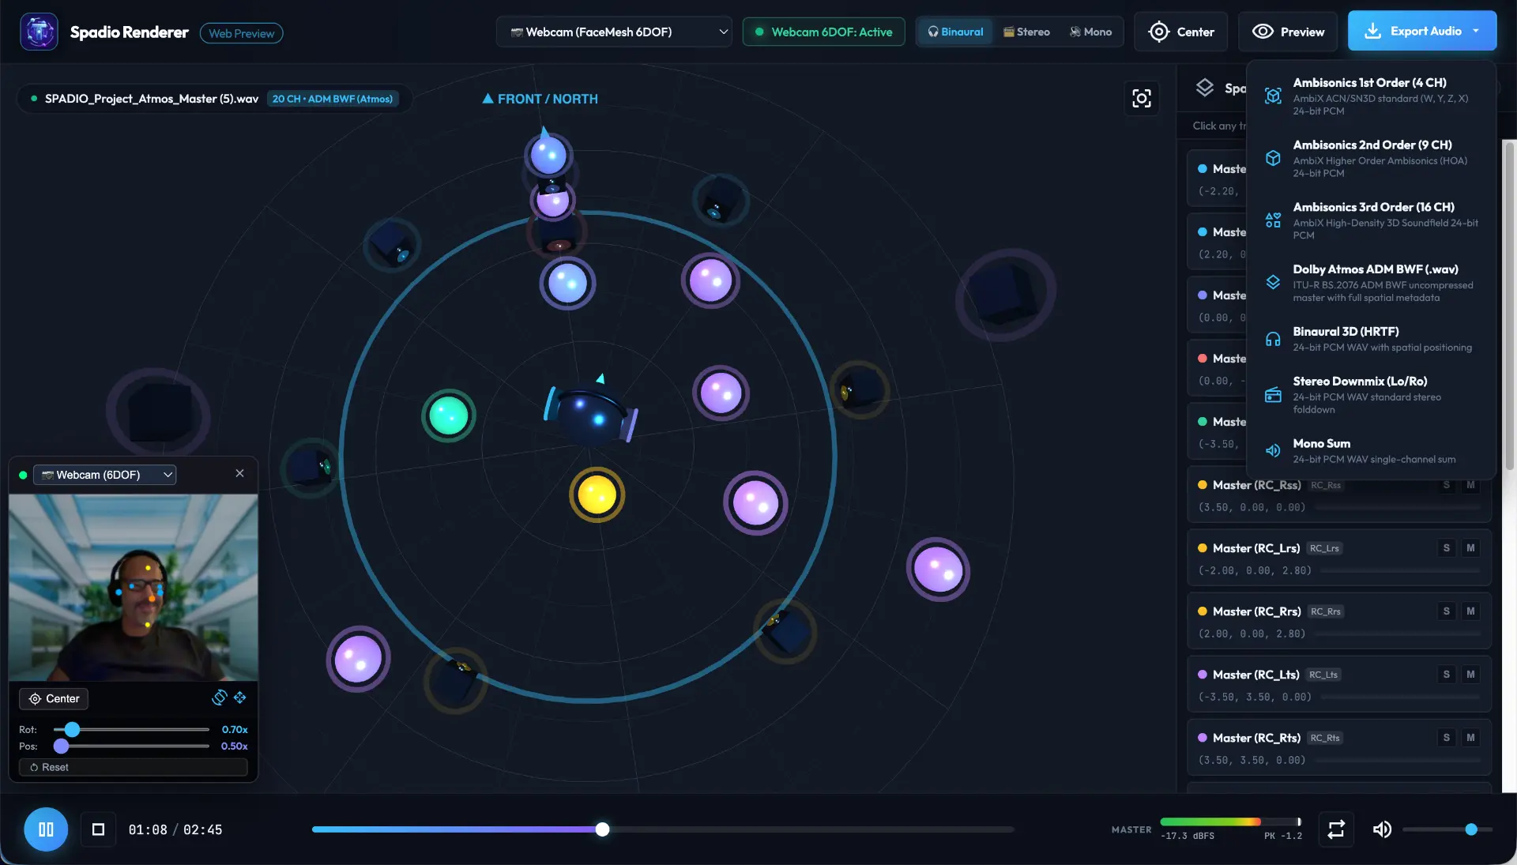This screenshot has height=865, width=1517.
Task: Click the webcam video thumbnail
Action: pos(133,588)
